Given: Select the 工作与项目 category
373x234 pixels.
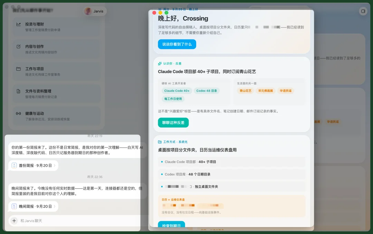Looking at the screenshot, I should coord(57,72).
